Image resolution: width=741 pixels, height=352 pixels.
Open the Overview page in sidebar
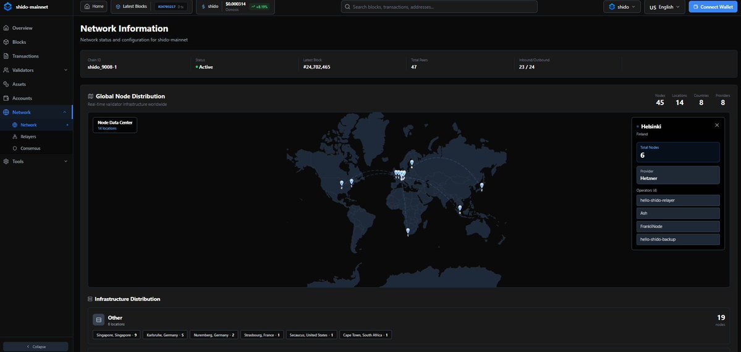pyautogui.click(x=36, y=28)
